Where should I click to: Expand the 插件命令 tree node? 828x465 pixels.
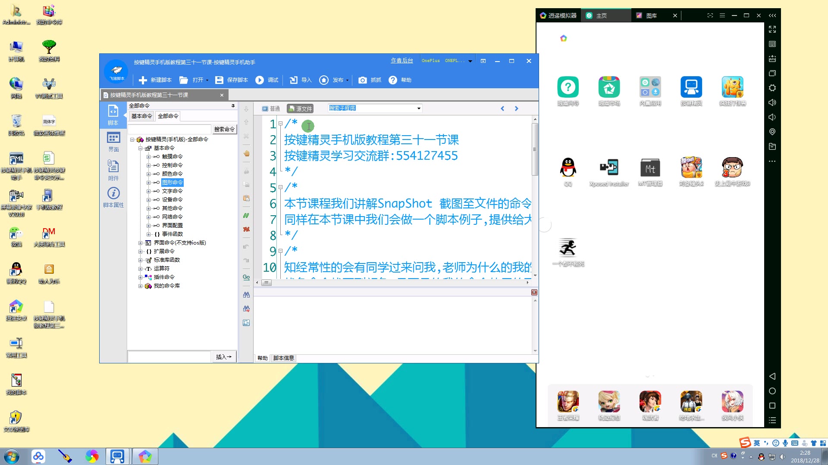click(140, 277)
